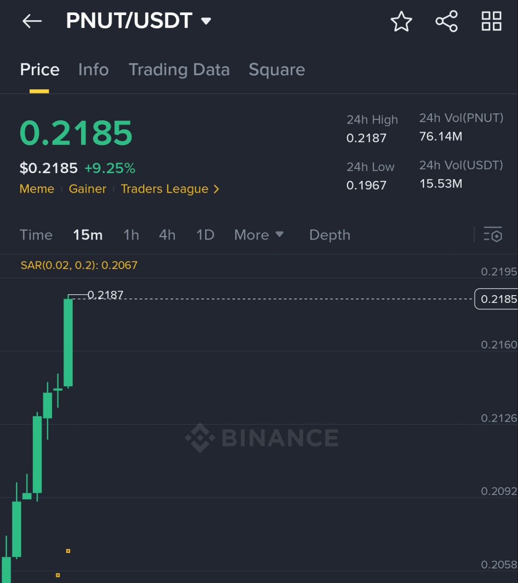Tap the 24h Vol(USDT) value 15.53M
Image resolution: width=518 pixels, height=583 pixels.
(x=441, y=184)
